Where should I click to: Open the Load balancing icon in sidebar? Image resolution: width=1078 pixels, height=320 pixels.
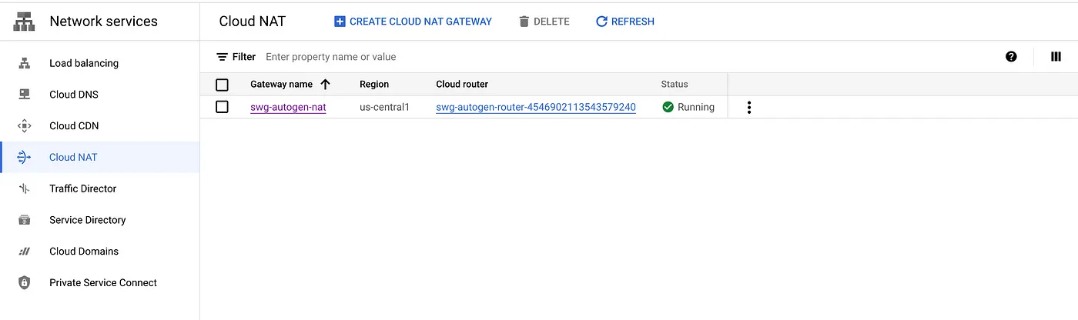[x=24, y=63]
